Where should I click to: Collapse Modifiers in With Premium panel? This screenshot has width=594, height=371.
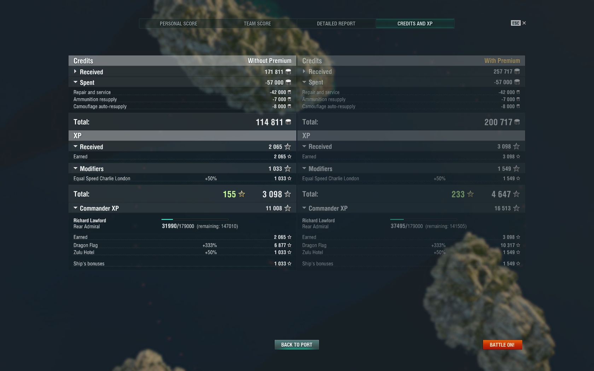tap(304, 169)
